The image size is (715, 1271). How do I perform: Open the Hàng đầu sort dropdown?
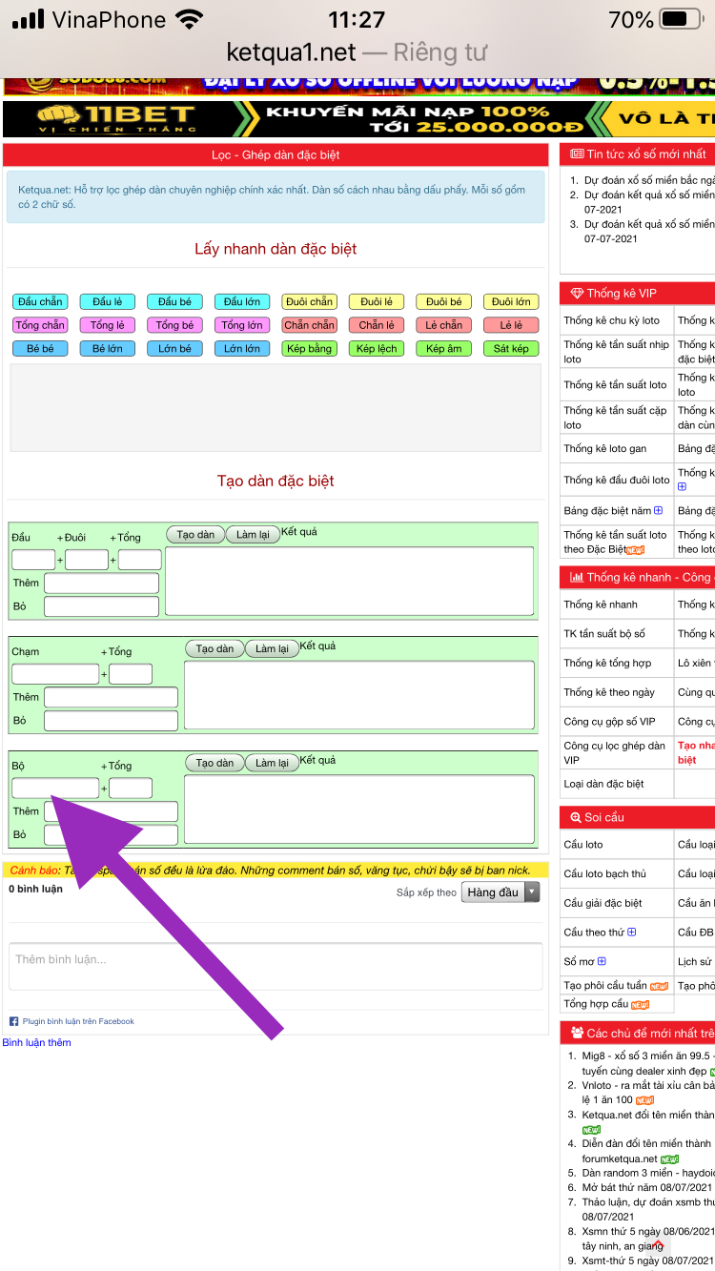point(500,892)
